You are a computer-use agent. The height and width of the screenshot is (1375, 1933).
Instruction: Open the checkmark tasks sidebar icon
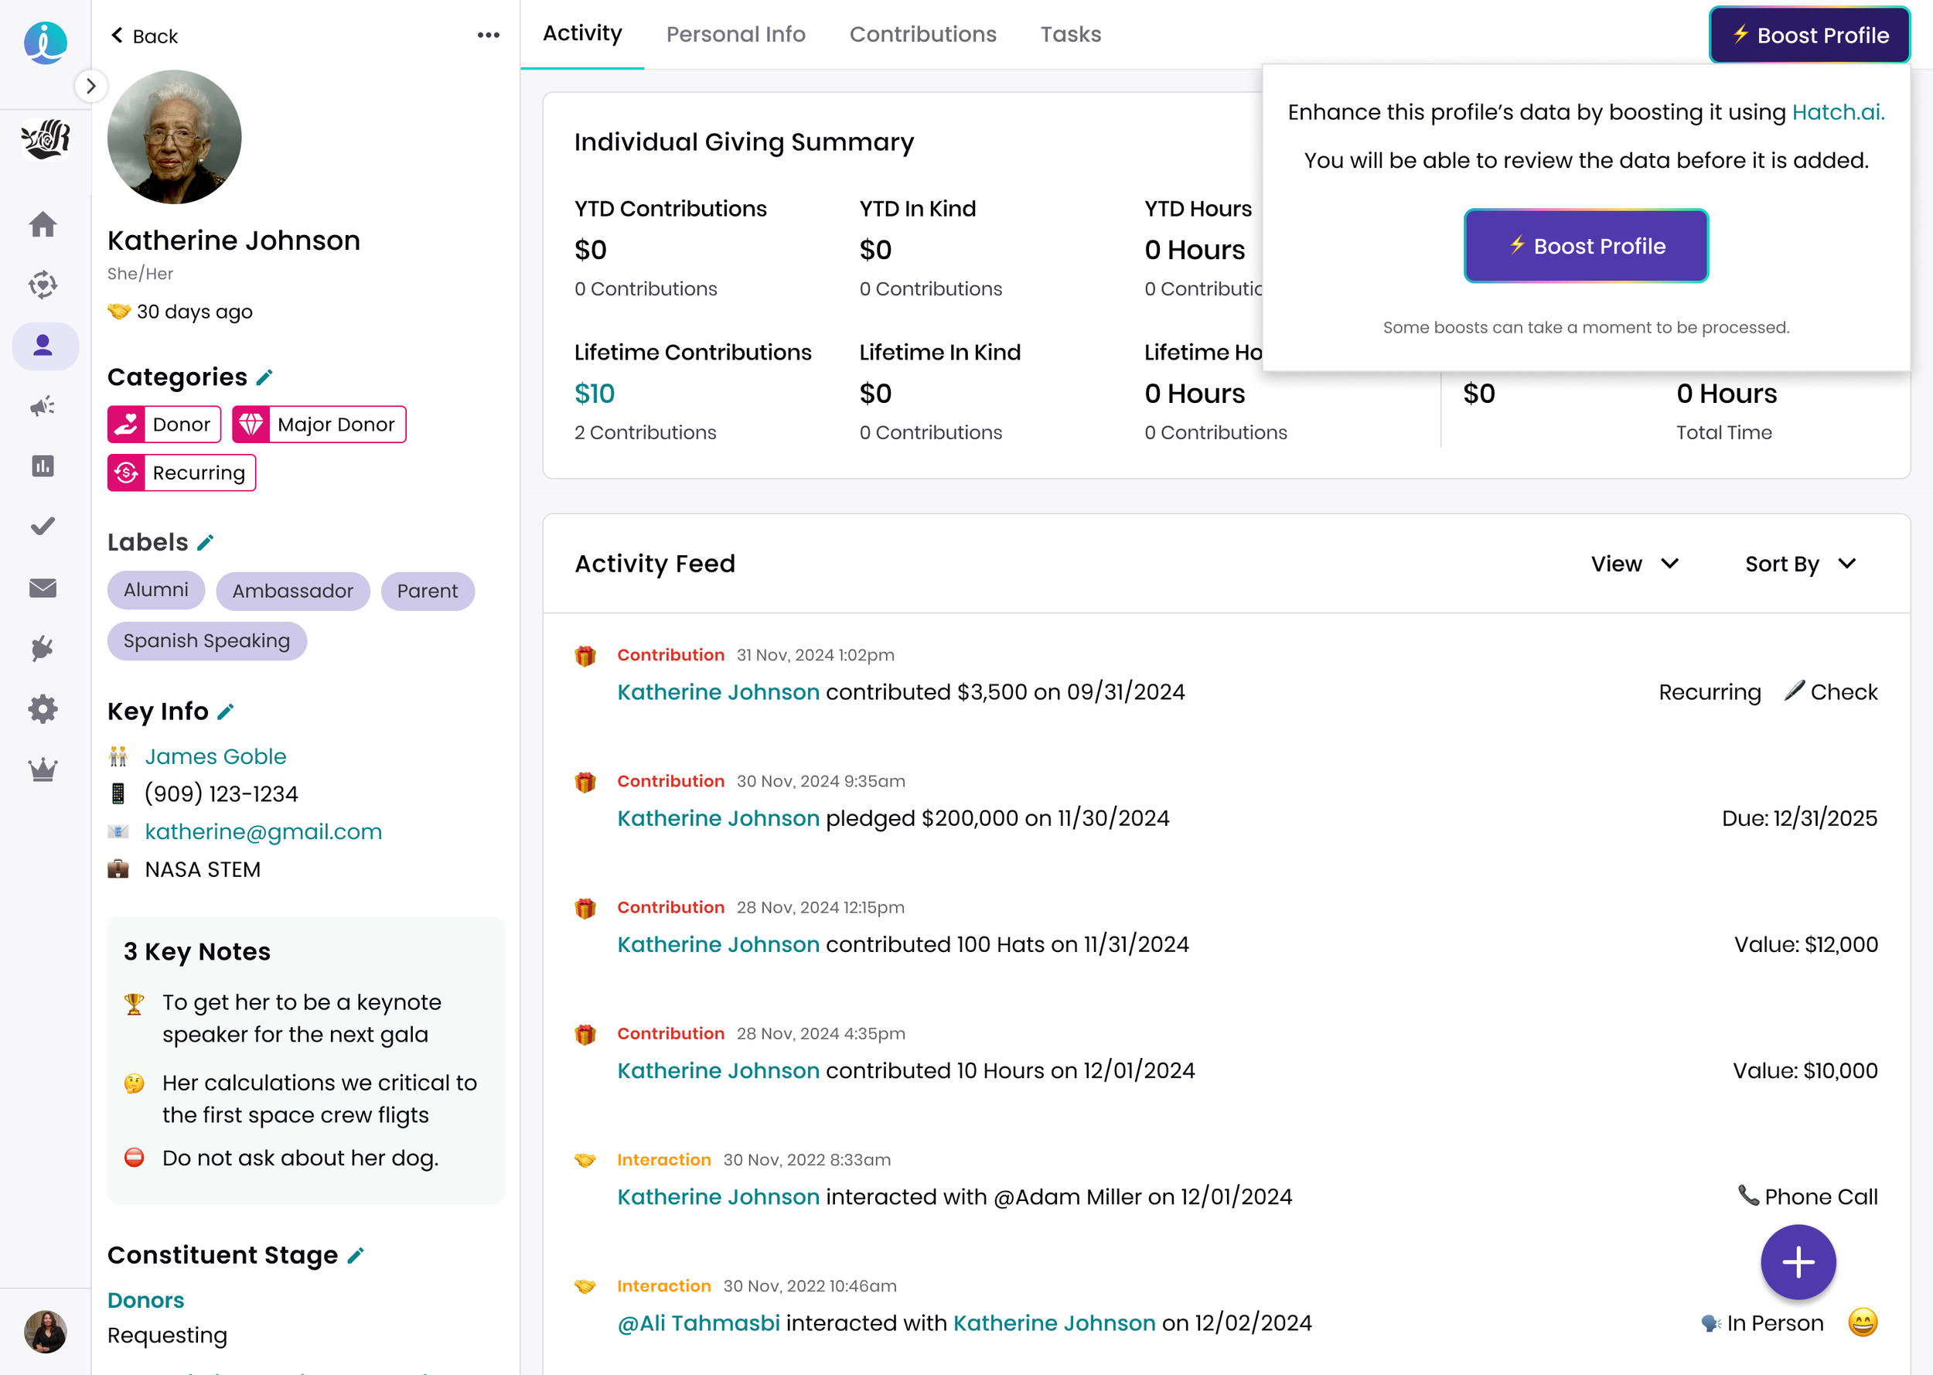click(x=43, y=527)
